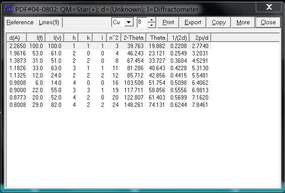
Task: Click the n^2 column header
Action: (x=114, y=38)
